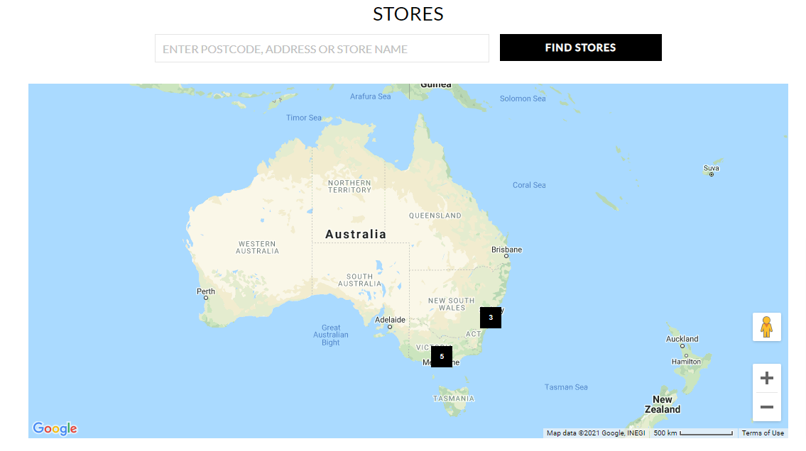
Task: Click the New Zealand country label
Action: coord(663,404)
